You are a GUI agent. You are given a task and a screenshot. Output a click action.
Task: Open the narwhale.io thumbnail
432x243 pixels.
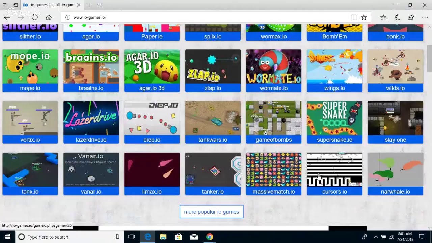396,170
